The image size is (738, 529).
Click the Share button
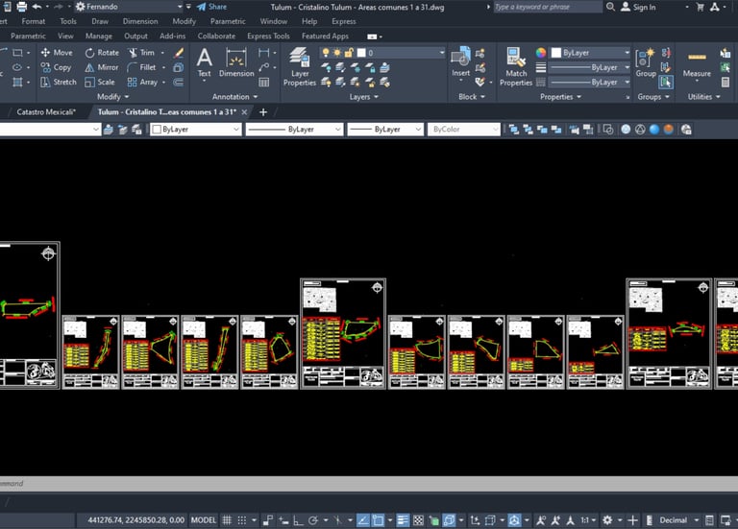tap(211, 7)
